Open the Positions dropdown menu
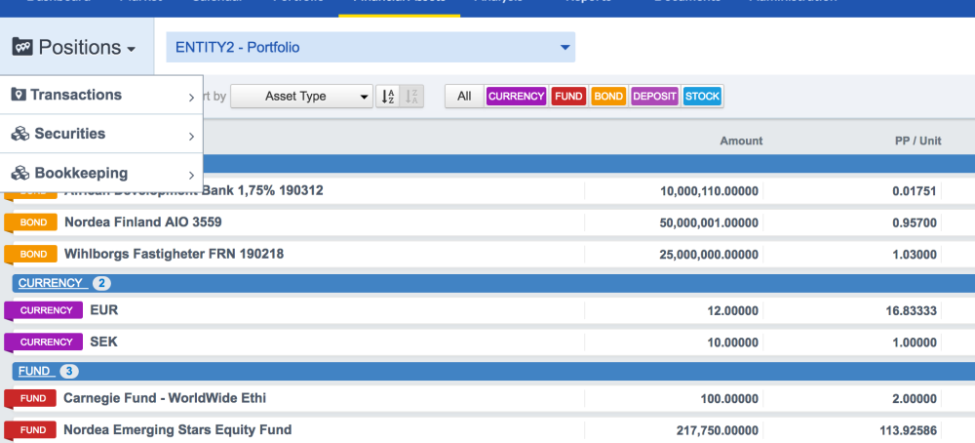This screenshot has width=975, height=443. [76, 47]
